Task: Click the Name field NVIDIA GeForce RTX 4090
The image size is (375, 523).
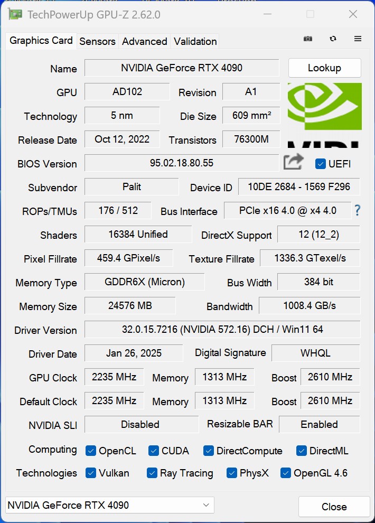Action: pyautogui.click(x=182, y=68)
